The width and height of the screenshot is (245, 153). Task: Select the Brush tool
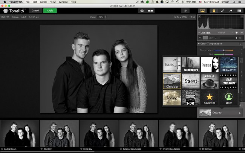coord(222,11)
